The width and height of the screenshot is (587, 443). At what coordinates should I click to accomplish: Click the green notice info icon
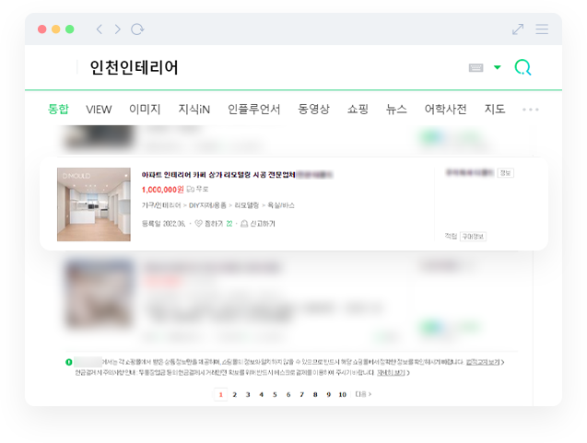tap(69, 362)
